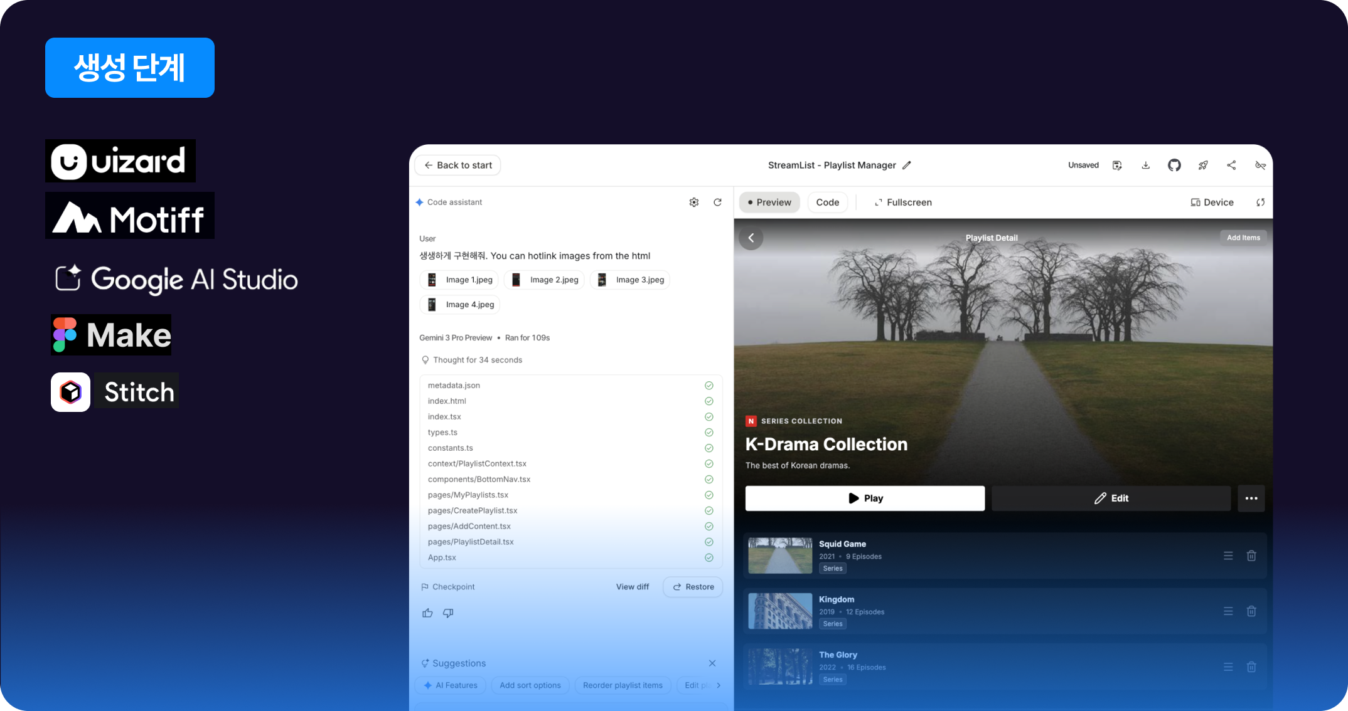The width and height of the screenshot is (1348, 711).
Task: Click the share icon in header
Action: click(1231, 166)
